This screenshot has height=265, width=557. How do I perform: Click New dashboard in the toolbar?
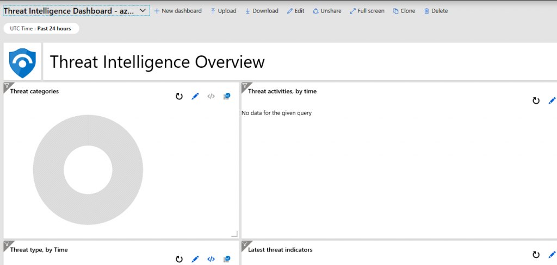(x=178, y=11)
